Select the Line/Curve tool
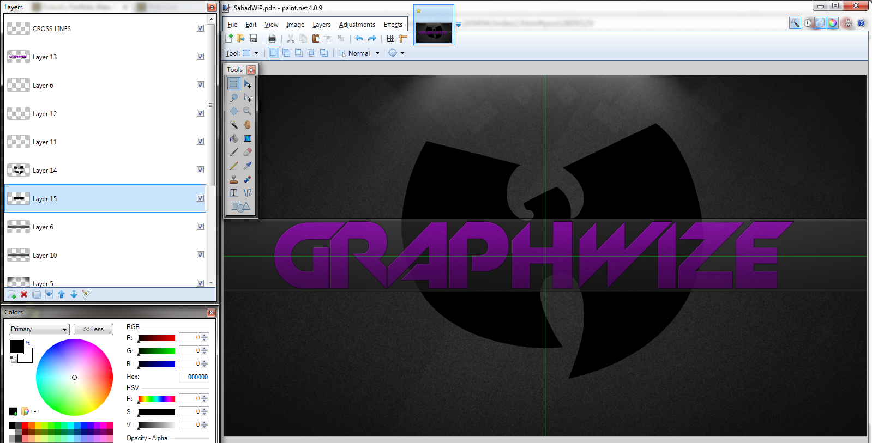This screenshot has width=872, height=443. pyautogui.click(x=248, y=193)
